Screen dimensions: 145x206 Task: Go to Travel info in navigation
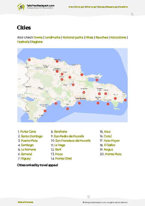click(x=123, y=7)
